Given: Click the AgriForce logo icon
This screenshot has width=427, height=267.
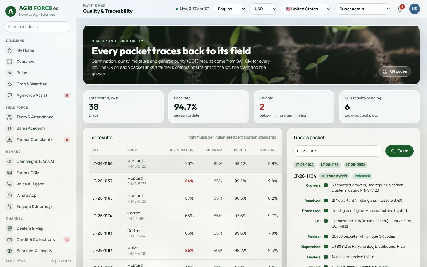Looking at the screenshot, I should pos(11,11).
